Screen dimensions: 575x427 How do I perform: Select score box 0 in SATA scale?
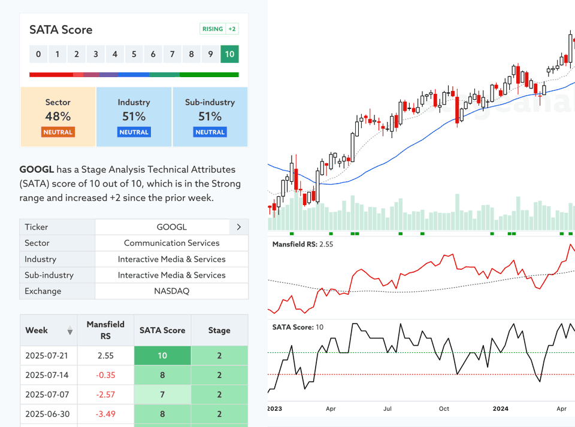coord(38,54)
